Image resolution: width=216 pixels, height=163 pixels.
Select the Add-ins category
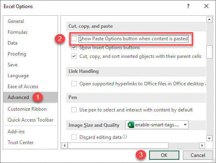30,132
